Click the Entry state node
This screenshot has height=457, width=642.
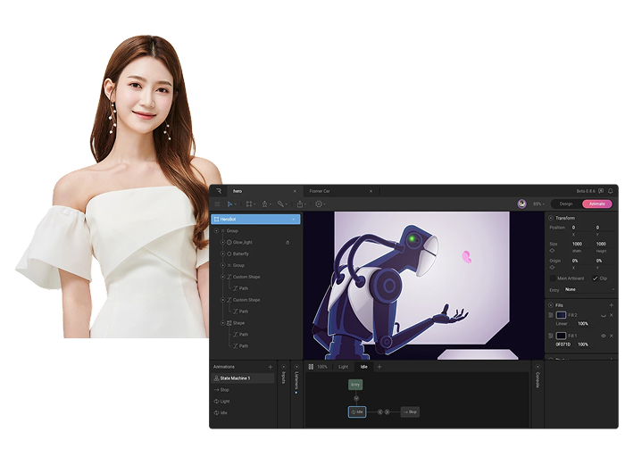click(x=355, y=385)
